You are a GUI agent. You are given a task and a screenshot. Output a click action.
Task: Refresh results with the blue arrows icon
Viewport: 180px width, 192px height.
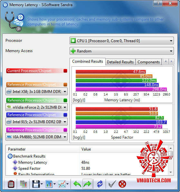100,184
